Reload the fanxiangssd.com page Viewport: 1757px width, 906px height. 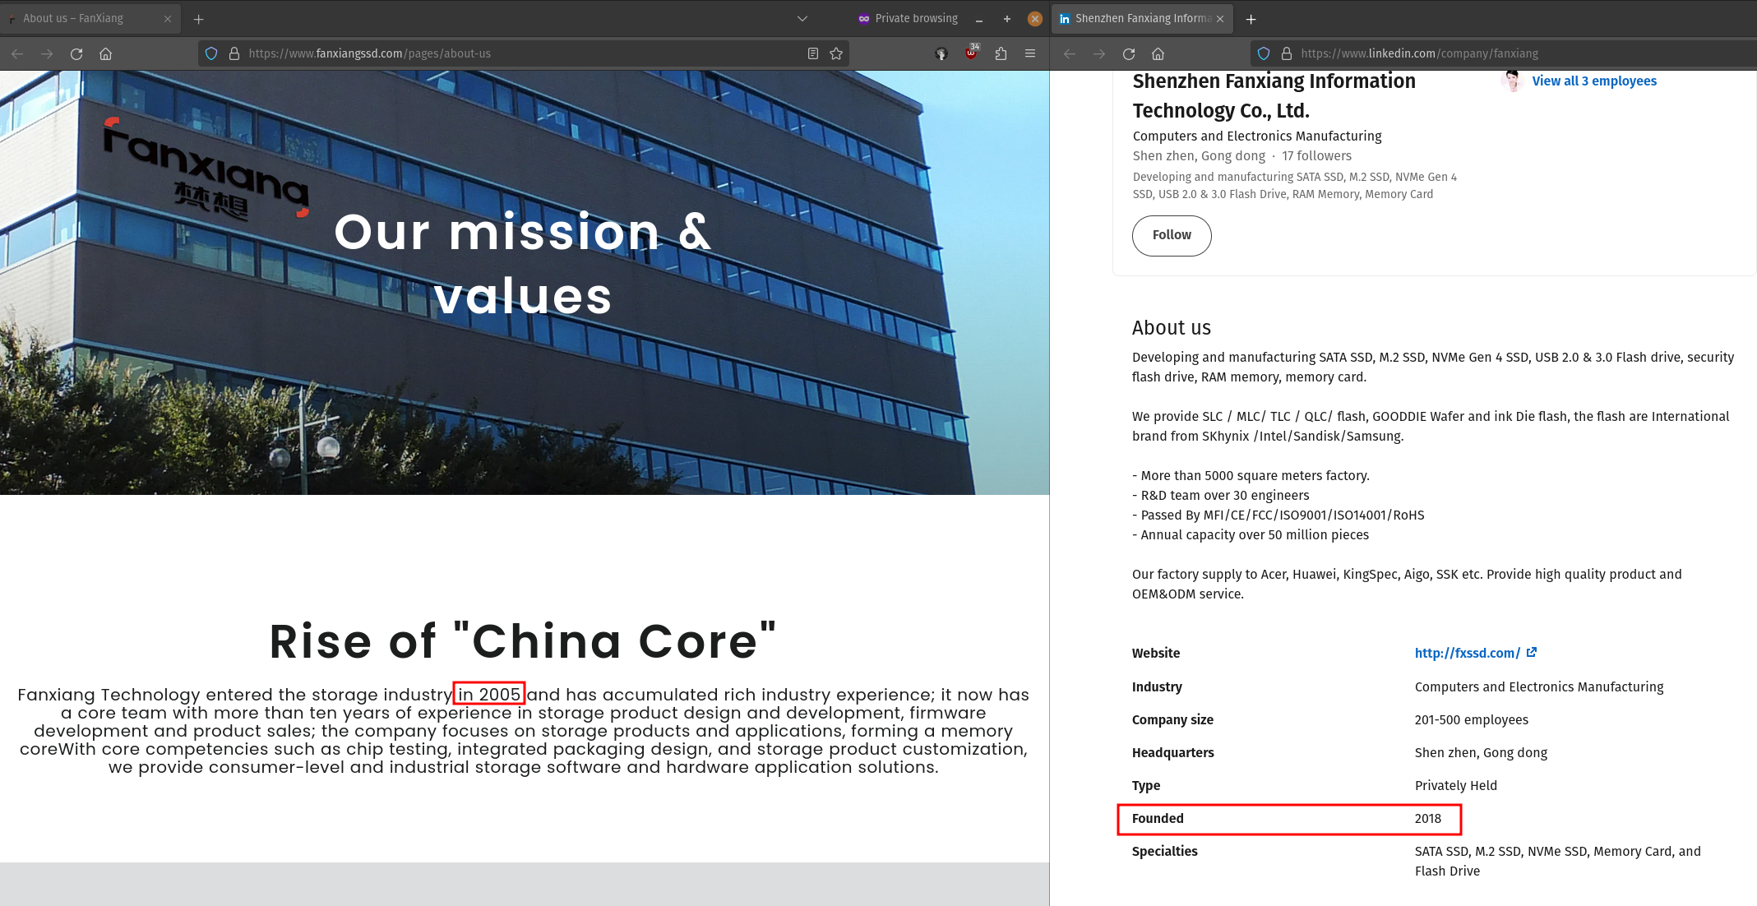(76, 53)
